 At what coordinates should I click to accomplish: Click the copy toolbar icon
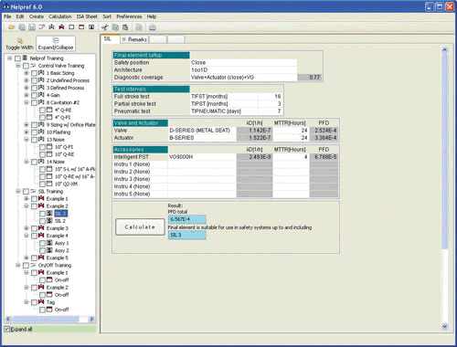(115, 27)
